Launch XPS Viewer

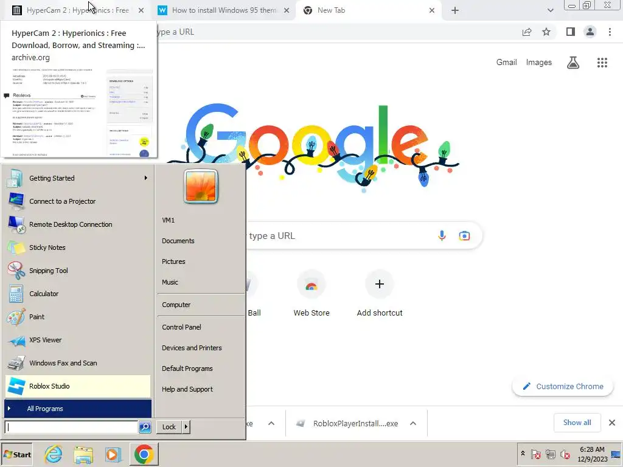click(x=78, y=340)
